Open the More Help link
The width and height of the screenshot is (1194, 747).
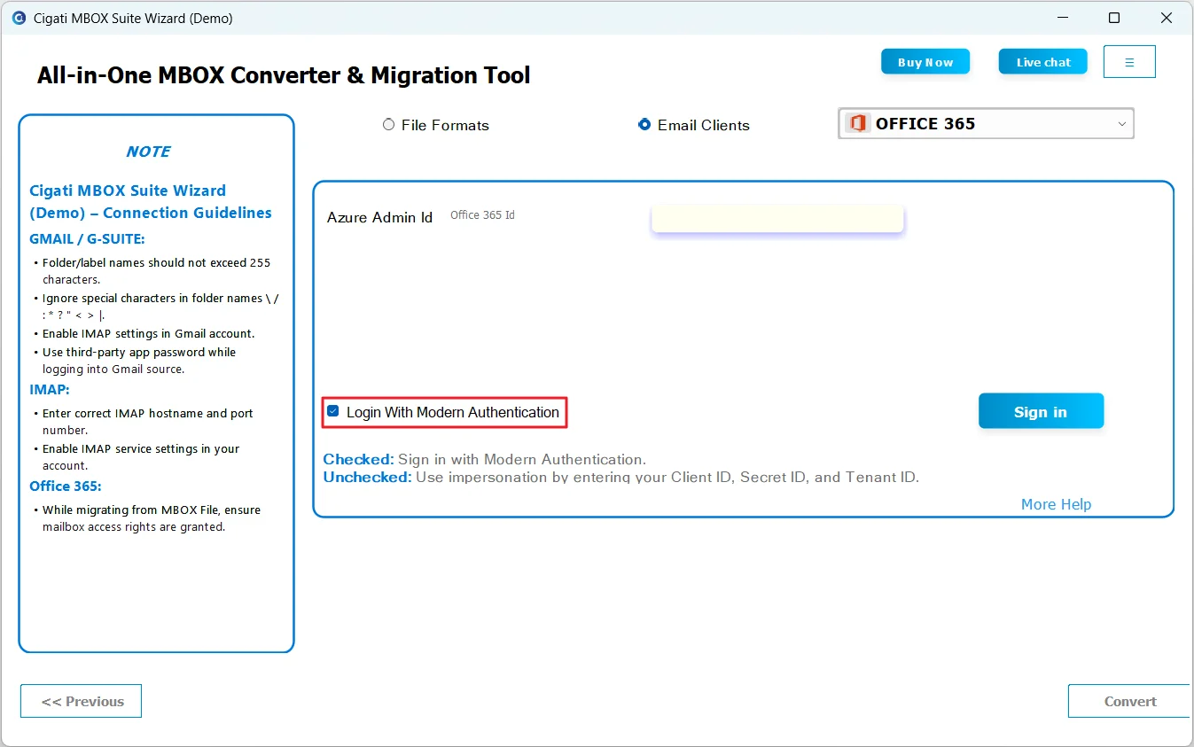click(1056, 504)
